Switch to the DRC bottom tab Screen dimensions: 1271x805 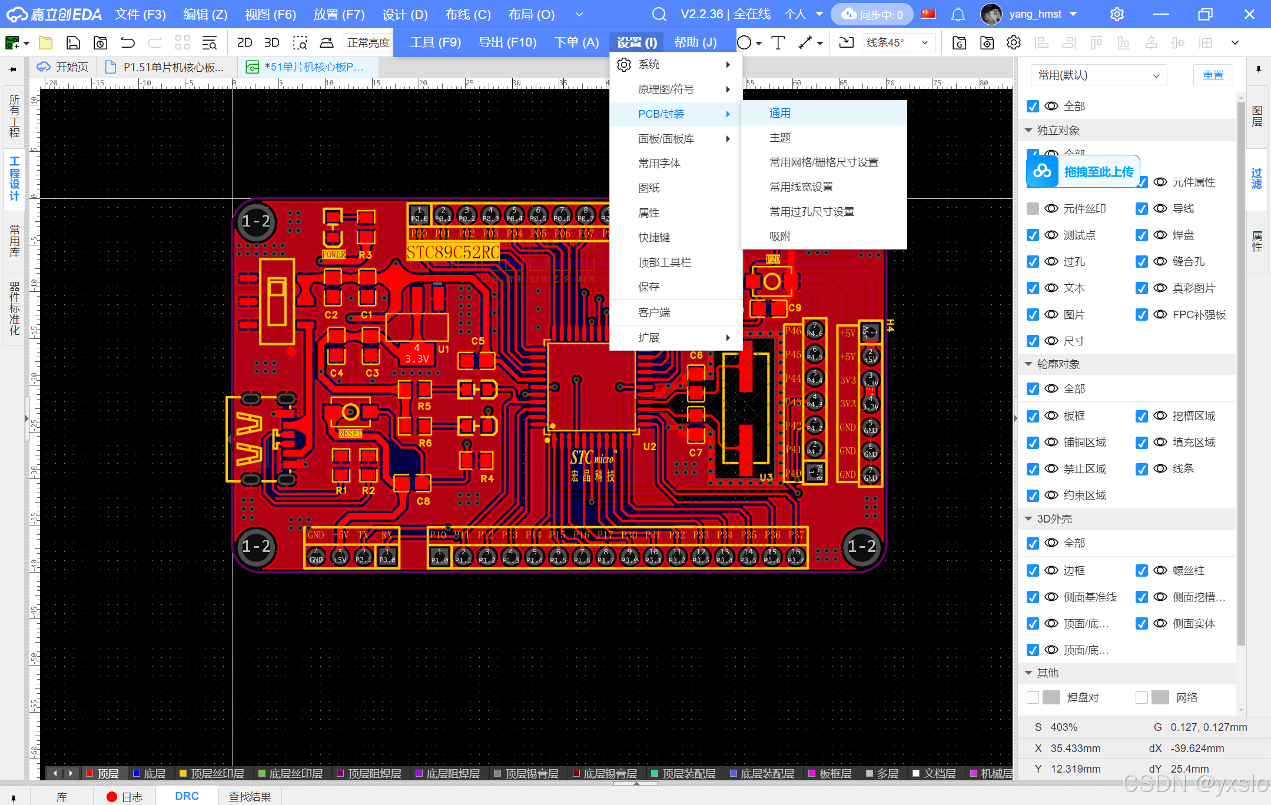187,796
